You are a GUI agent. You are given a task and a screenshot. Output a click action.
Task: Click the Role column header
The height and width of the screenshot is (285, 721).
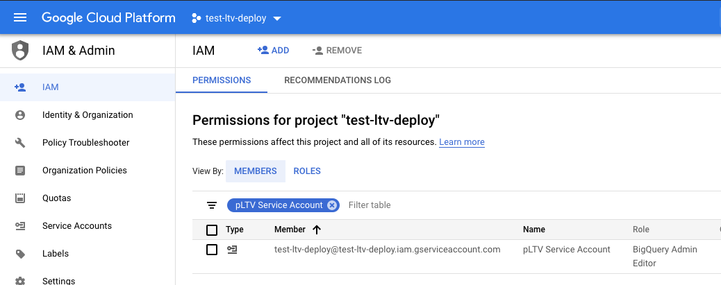point(641,230)
